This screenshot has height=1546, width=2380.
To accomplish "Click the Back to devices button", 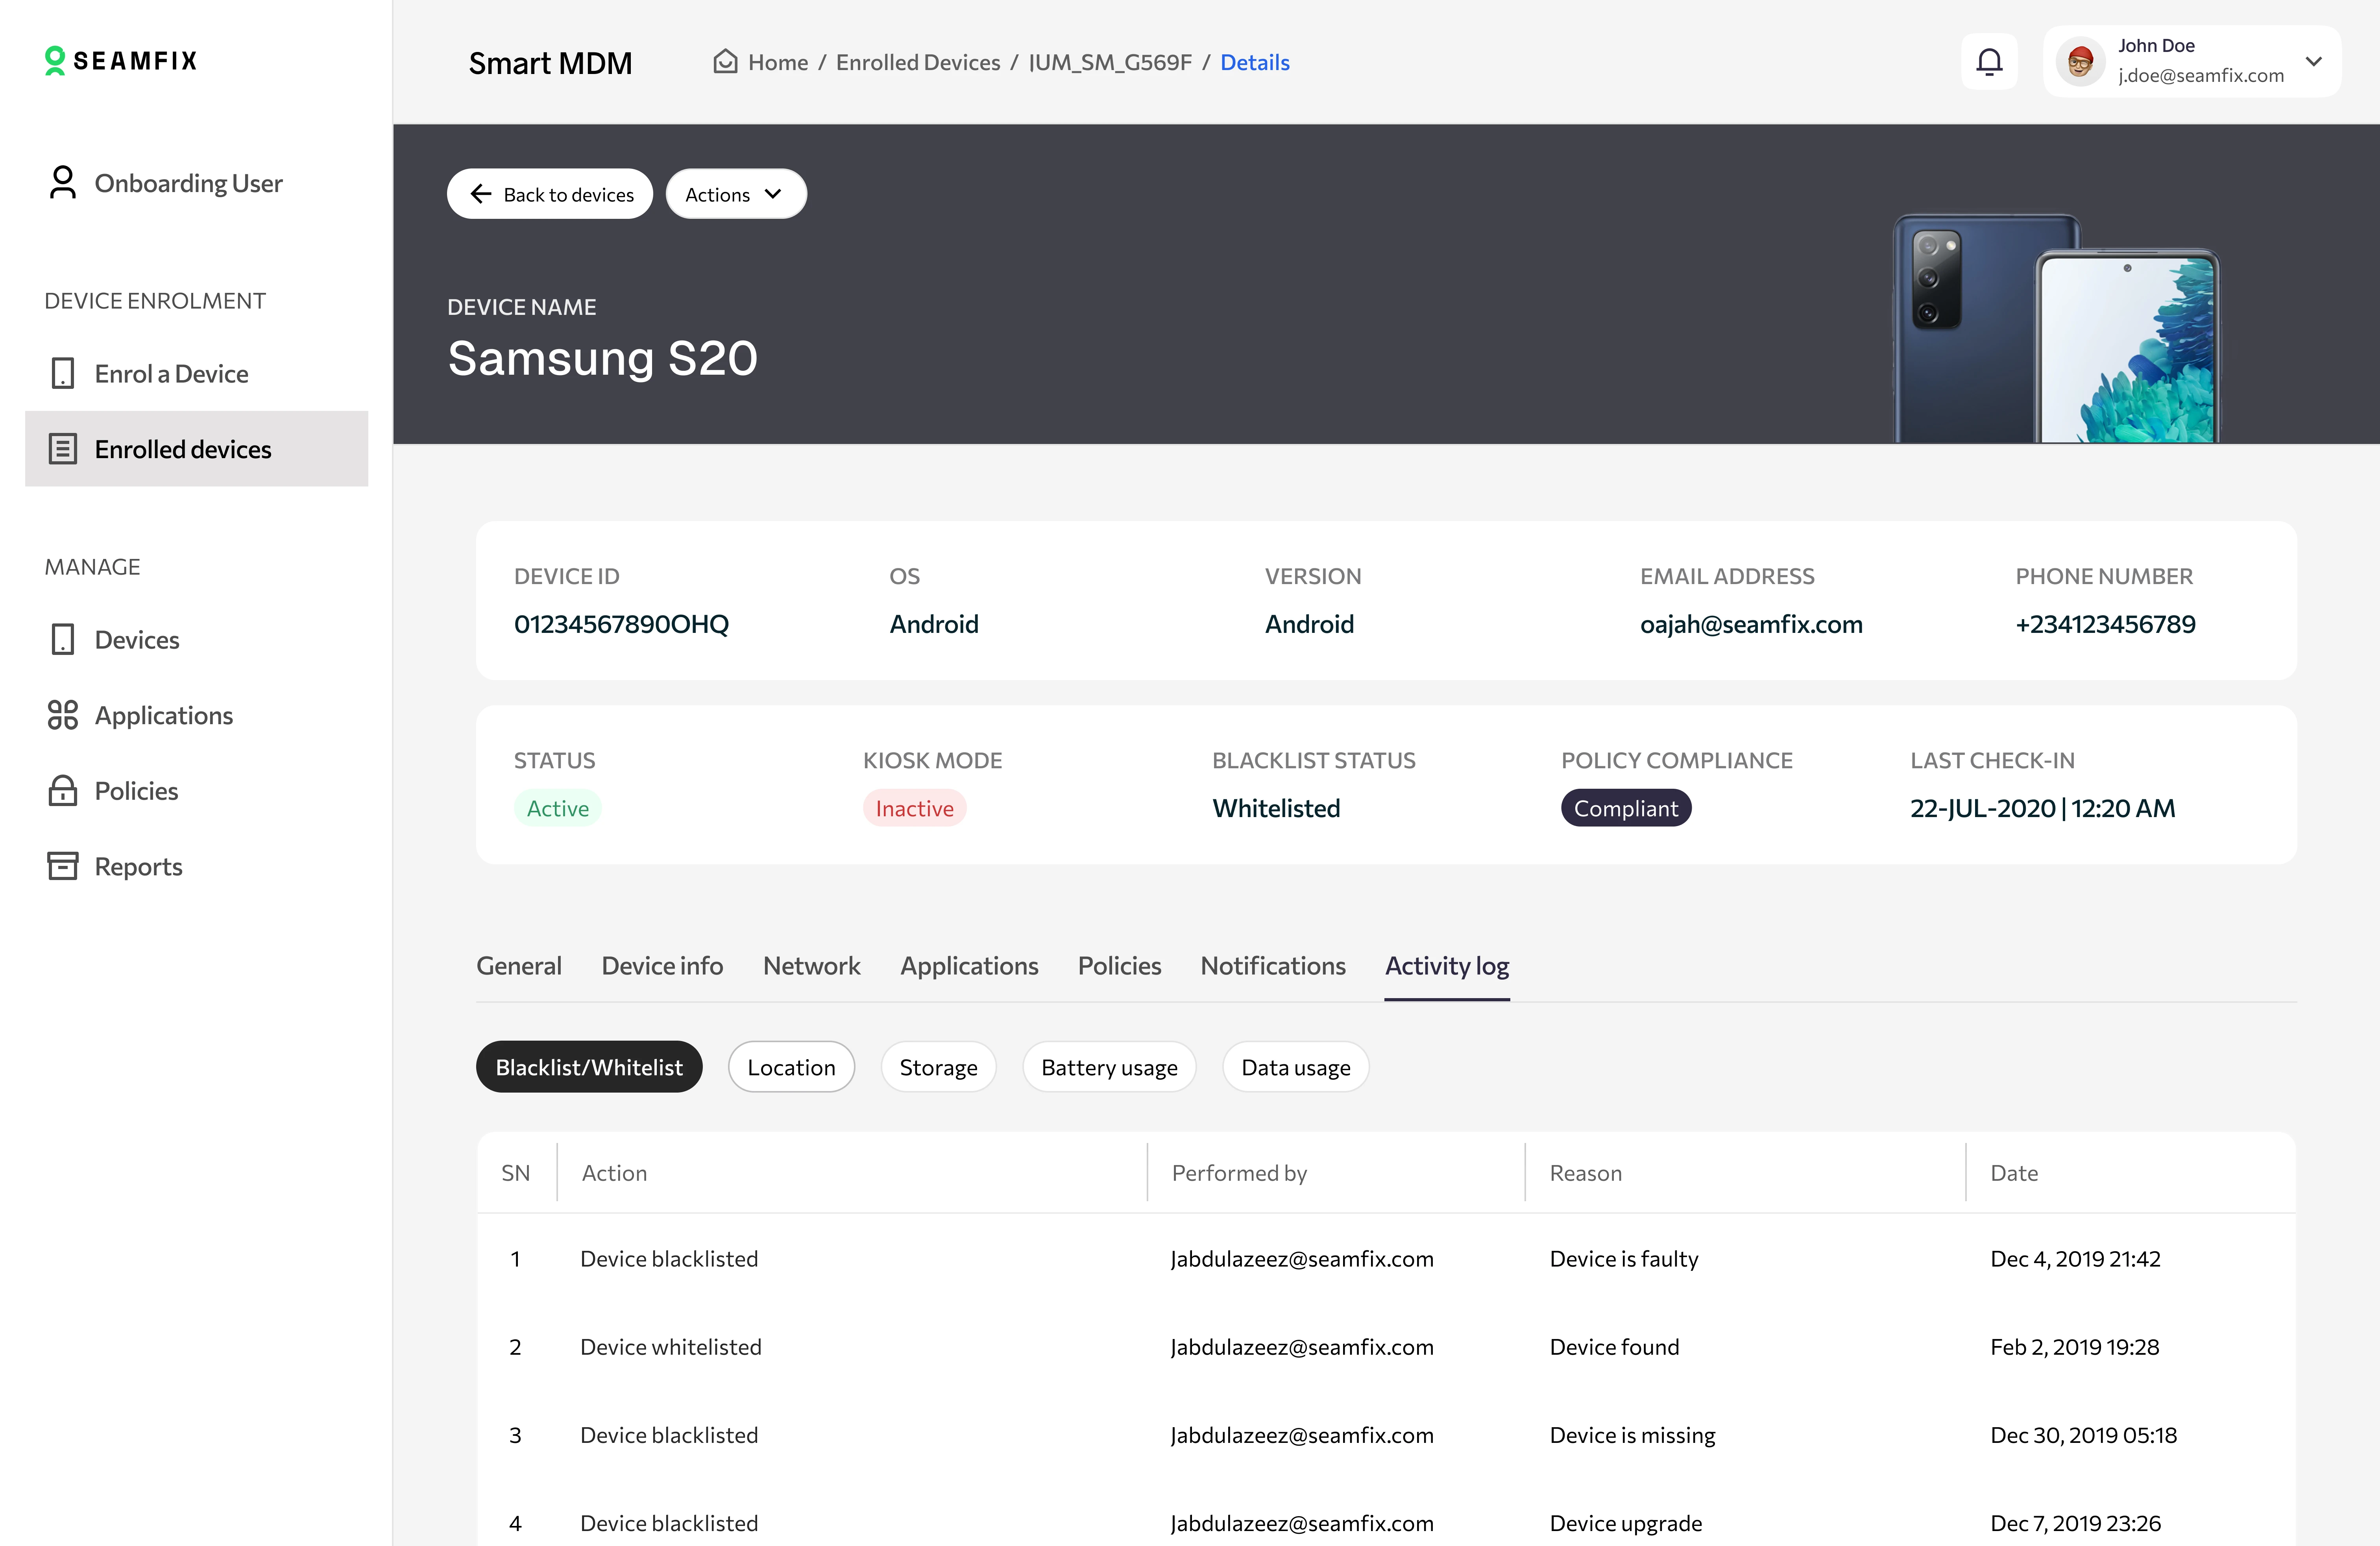I will pyautogui.click(x=550, y=194).
